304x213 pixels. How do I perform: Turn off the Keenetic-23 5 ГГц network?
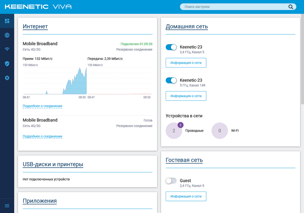coord(171,80)
